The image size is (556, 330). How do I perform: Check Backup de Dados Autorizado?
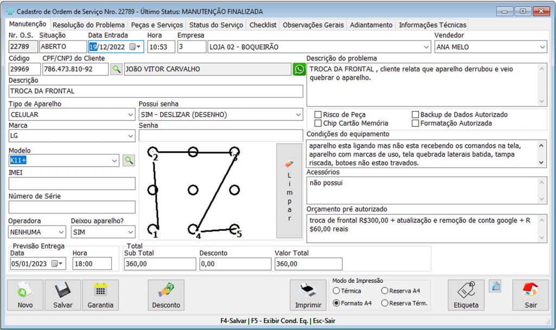(415, 115)
